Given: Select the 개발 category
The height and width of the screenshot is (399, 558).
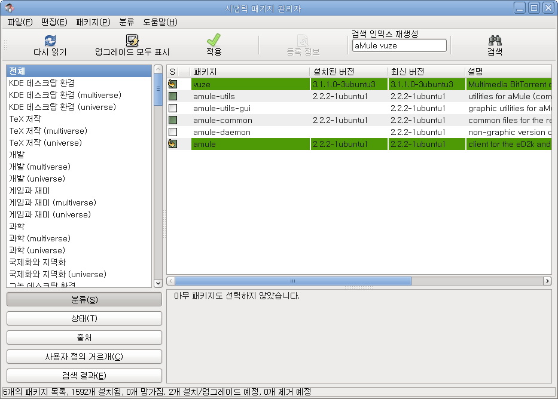Looking at the screenshot, I should (79, 155).
